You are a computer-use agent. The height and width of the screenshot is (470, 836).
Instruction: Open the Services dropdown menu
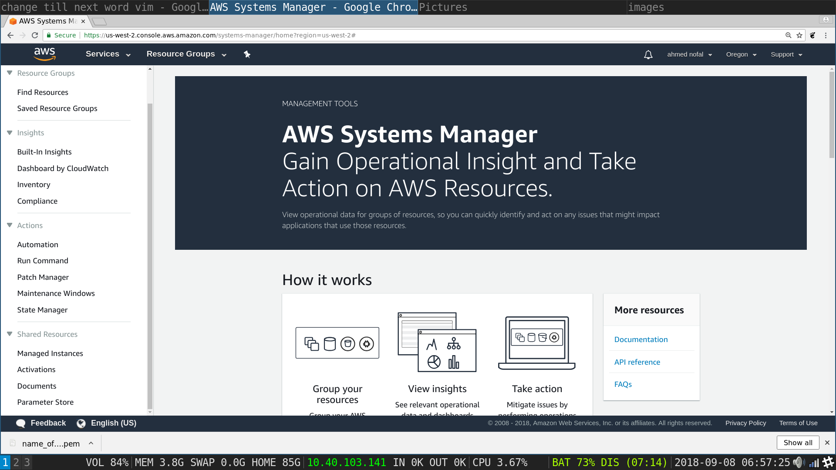tap(108, 54)
